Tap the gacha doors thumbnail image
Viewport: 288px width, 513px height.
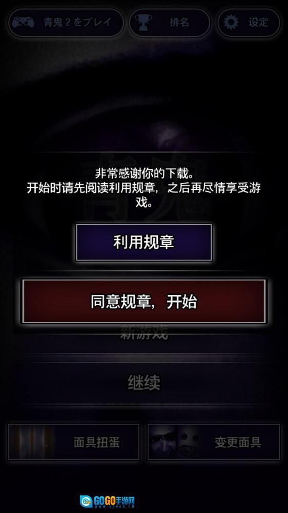[32, 442]
